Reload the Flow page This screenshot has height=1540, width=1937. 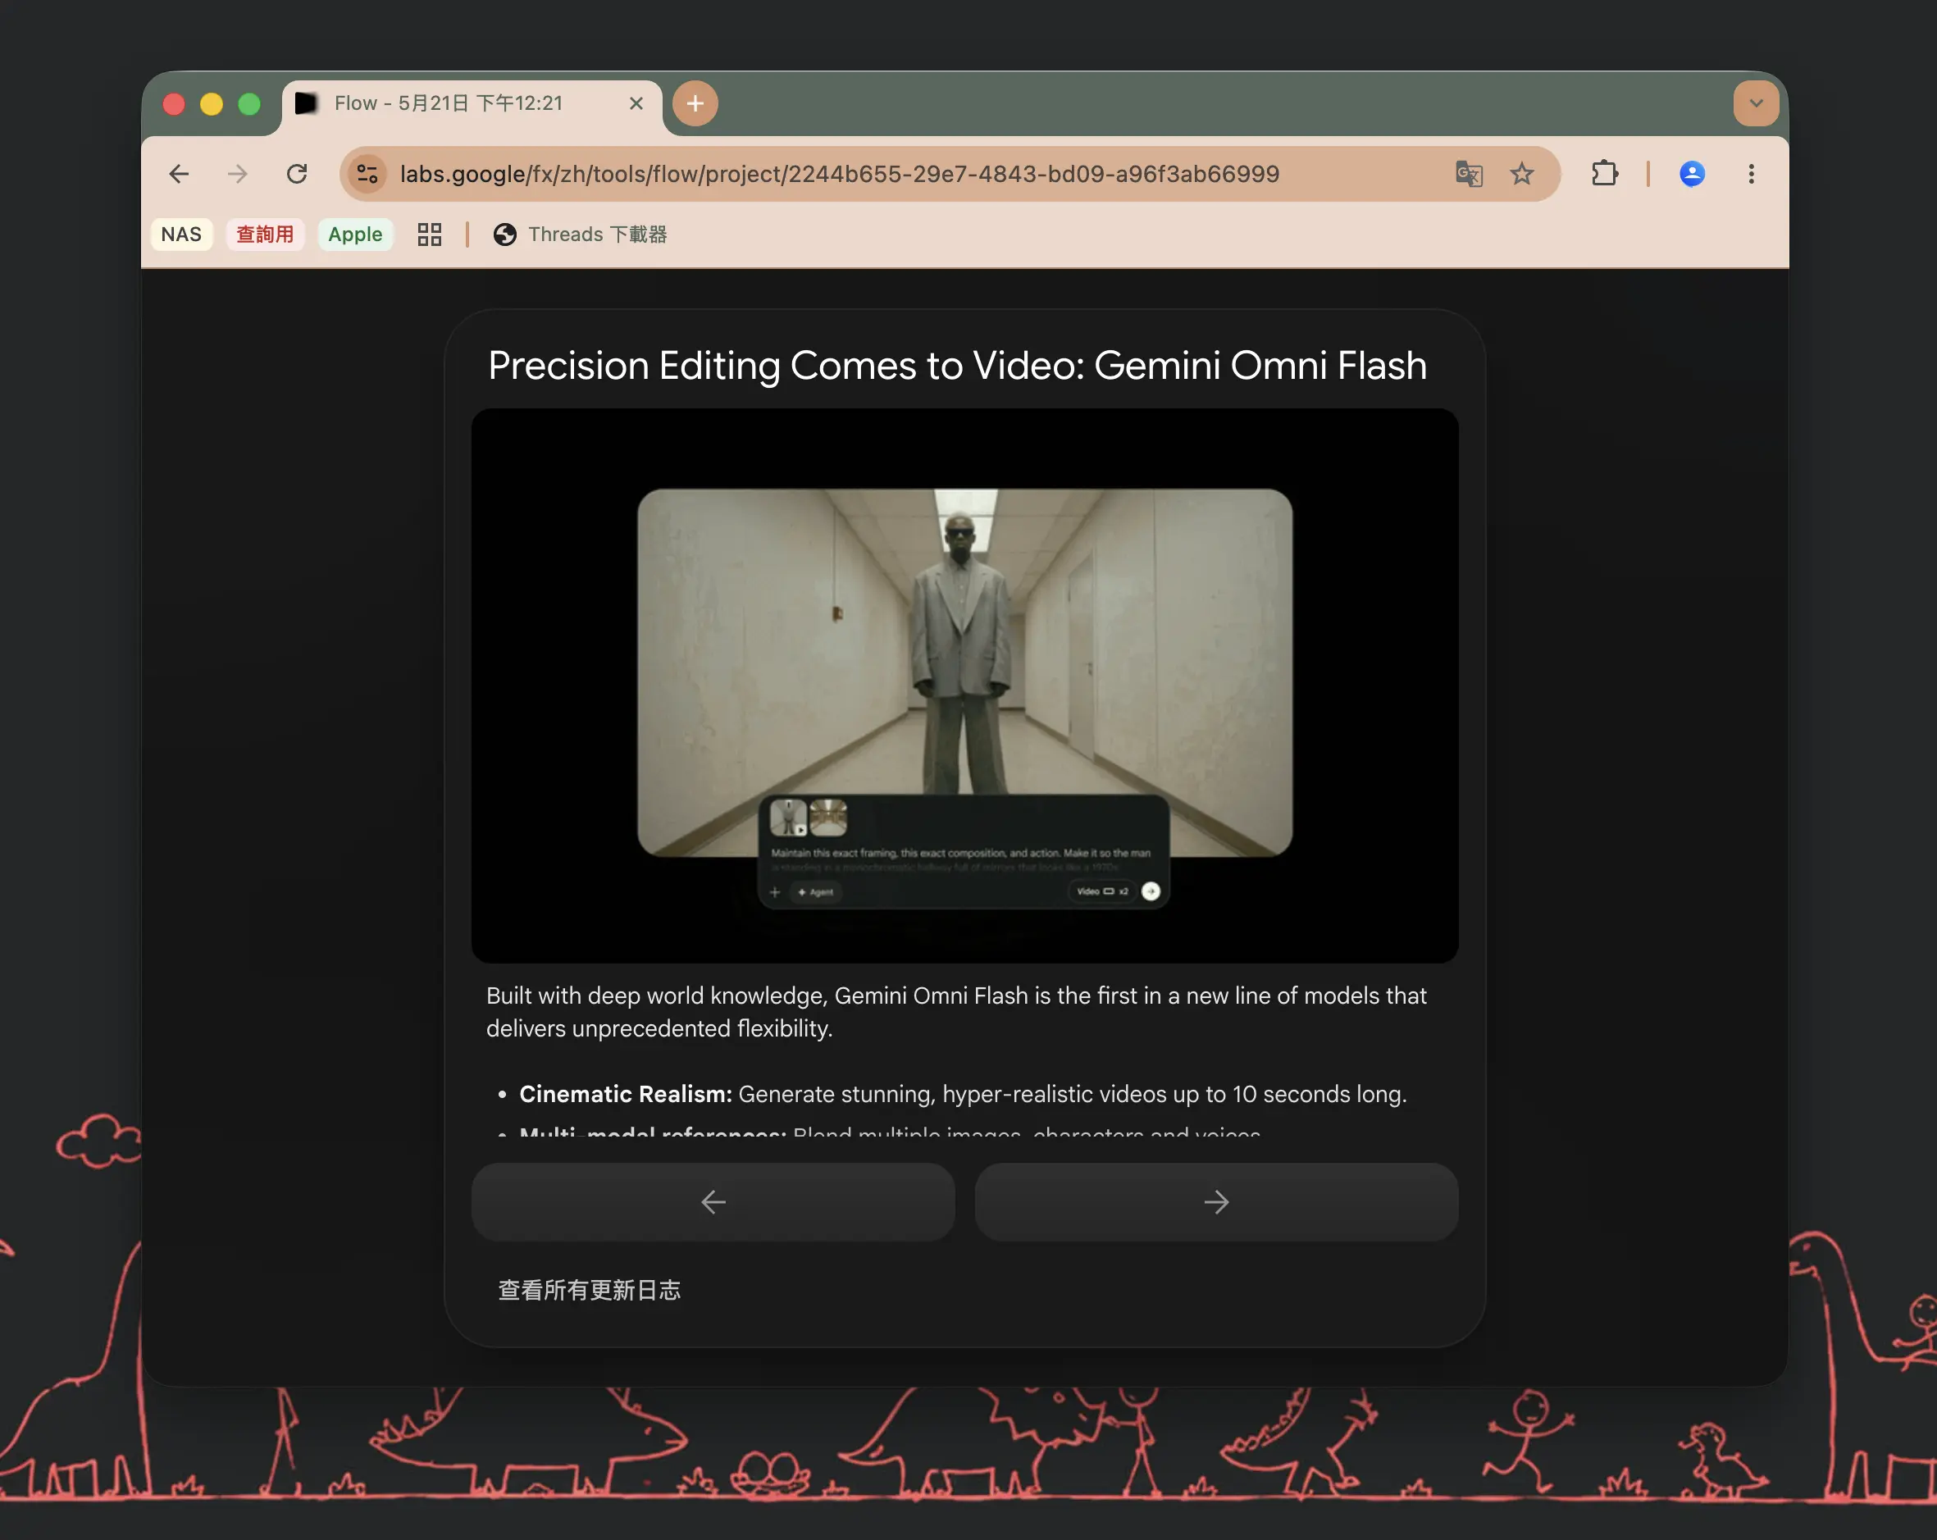pyautogui.click(x=297, y=173)
